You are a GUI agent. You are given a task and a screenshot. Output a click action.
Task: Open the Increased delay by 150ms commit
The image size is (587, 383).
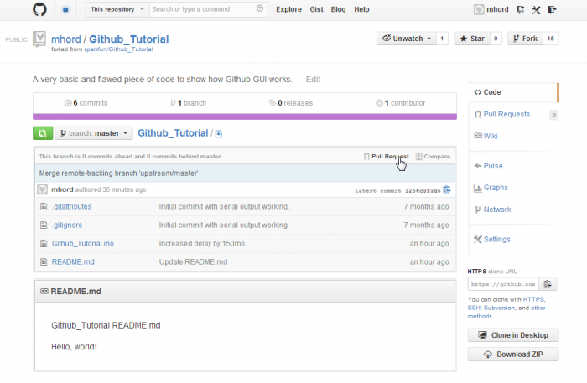pyautogui.click(x=202, y=244)
